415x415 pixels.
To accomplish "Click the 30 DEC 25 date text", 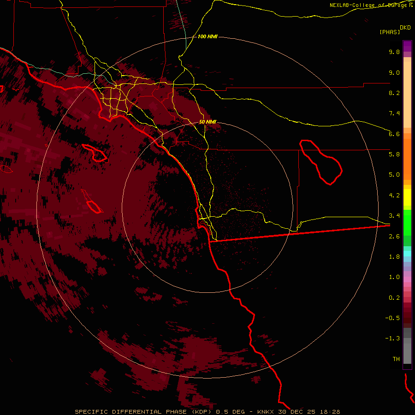I will pyautogui.click(x=296, y=412).
